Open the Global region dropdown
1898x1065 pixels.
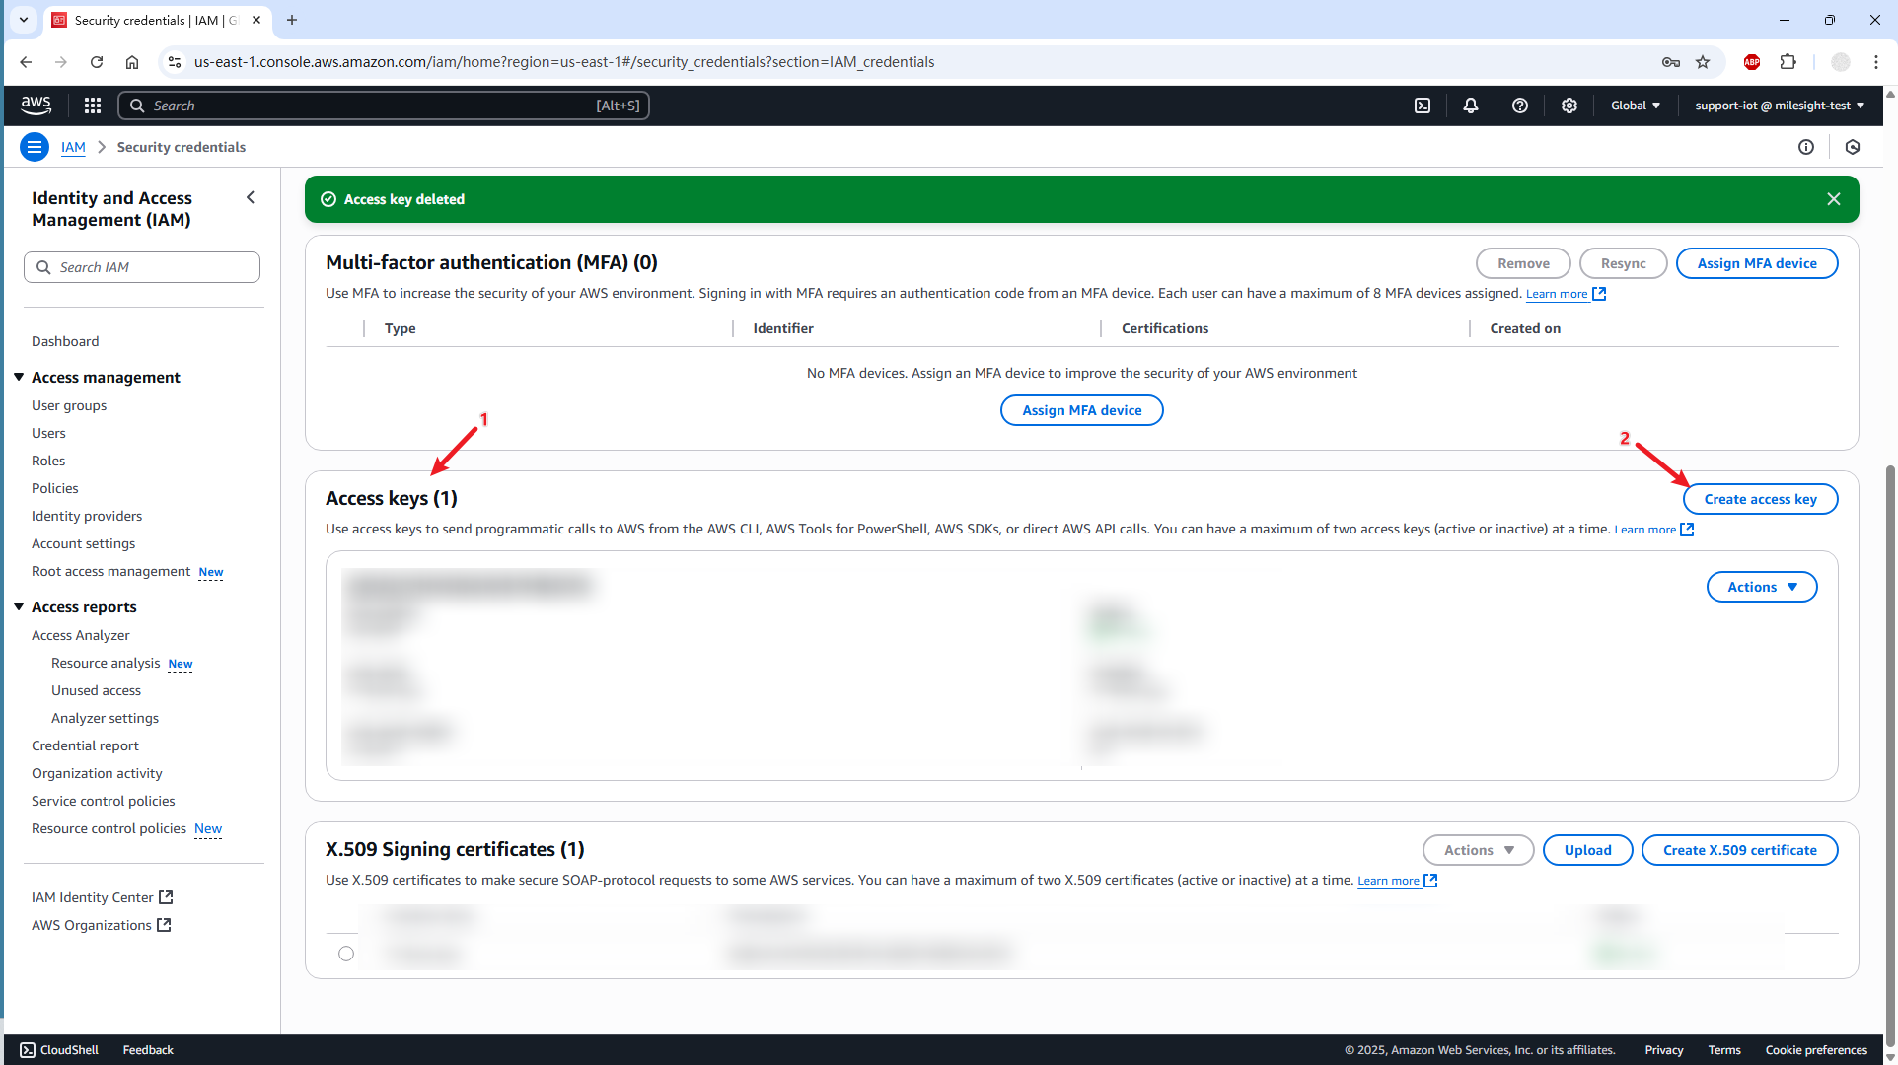1636,106
